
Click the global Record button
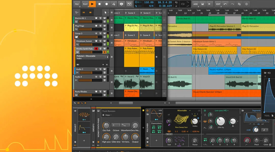pos(107,4)
